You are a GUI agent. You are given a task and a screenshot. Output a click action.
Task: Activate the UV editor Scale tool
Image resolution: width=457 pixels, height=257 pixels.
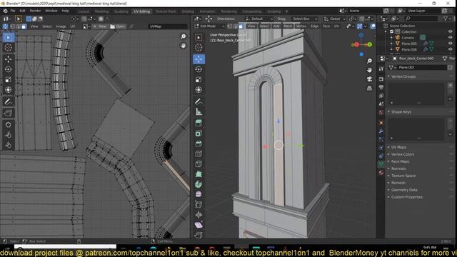click(x=8, y=79)
